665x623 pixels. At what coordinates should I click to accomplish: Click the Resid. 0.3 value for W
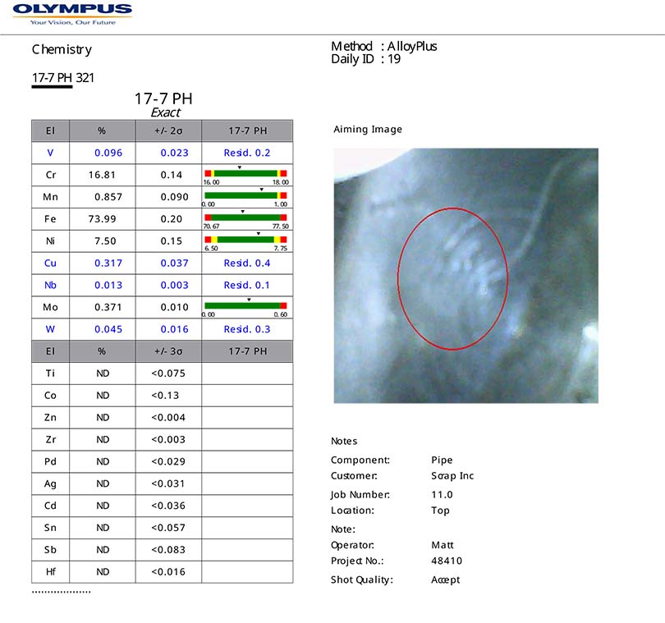click(x=246, y=329)
